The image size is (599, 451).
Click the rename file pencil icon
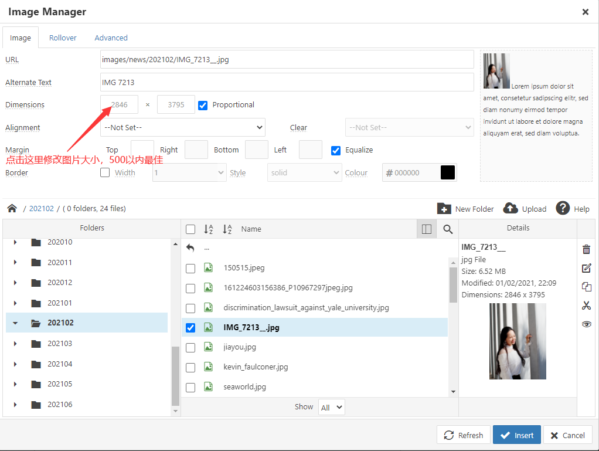[x=586, y=268]
